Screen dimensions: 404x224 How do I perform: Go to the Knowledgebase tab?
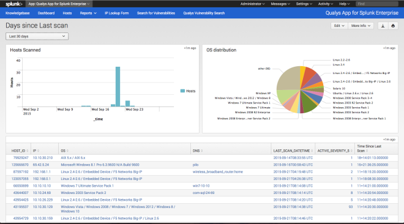click(x=18, y=13)
